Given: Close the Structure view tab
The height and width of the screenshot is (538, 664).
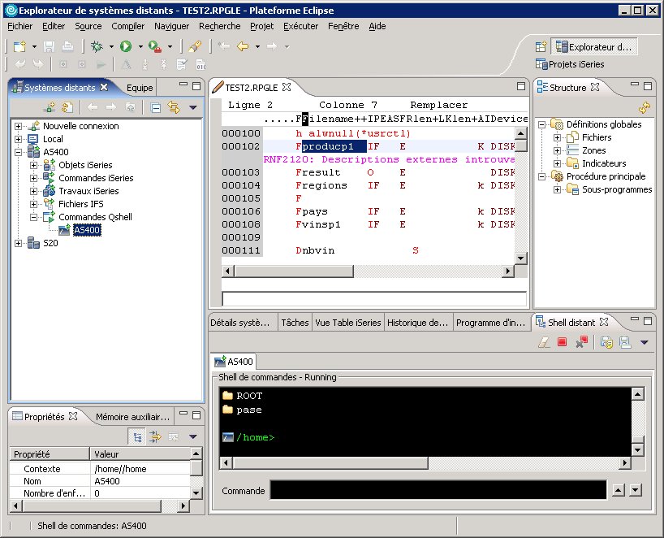Looking at the screenshot, I should coord(595,87).
